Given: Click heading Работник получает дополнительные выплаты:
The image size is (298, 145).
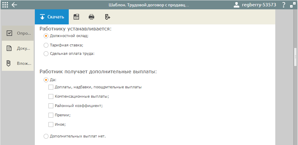Looking at the screenshot, I should tap(98, 72).
